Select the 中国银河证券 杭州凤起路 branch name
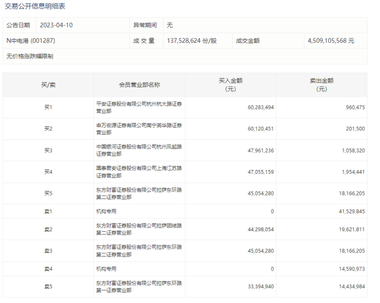Image resolution: width=380 pixels, height=303 pixels. tap(139, 150)
